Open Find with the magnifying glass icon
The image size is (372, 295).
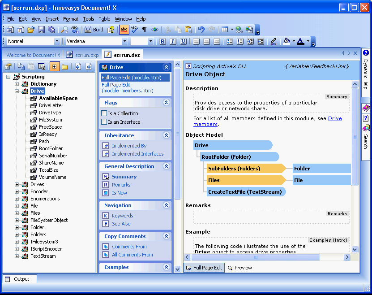pos(64,30)
